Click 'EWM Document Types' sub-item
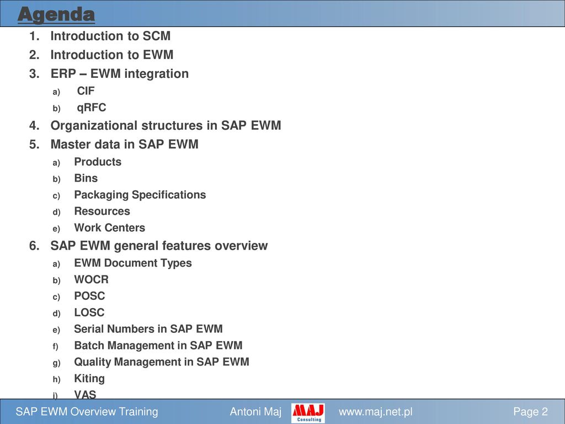This screenshot has width=565, height=424. (133, 263)
